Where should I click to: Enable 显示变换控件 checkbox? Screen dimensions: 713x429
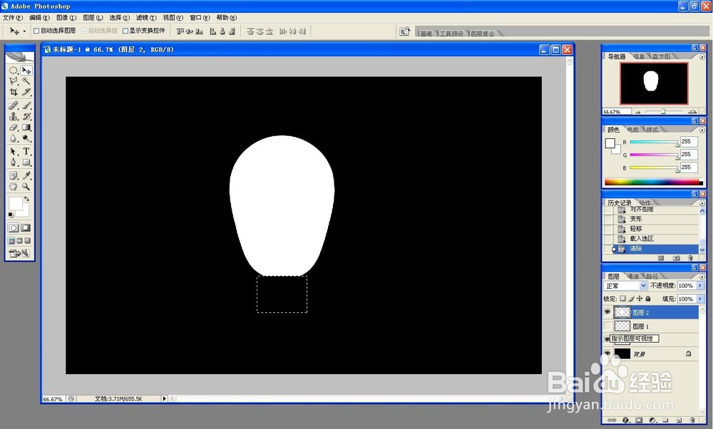pyautogui.click(x=125, y=31)
